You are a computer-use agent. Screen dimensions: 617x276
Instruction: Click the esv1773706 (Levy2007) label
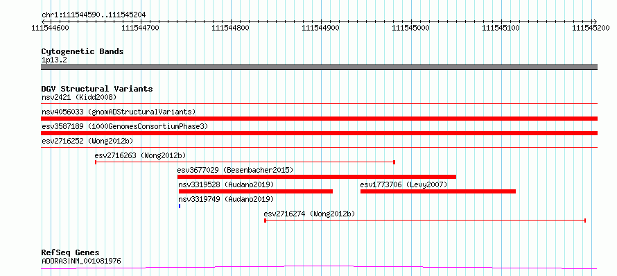(403, 184)
